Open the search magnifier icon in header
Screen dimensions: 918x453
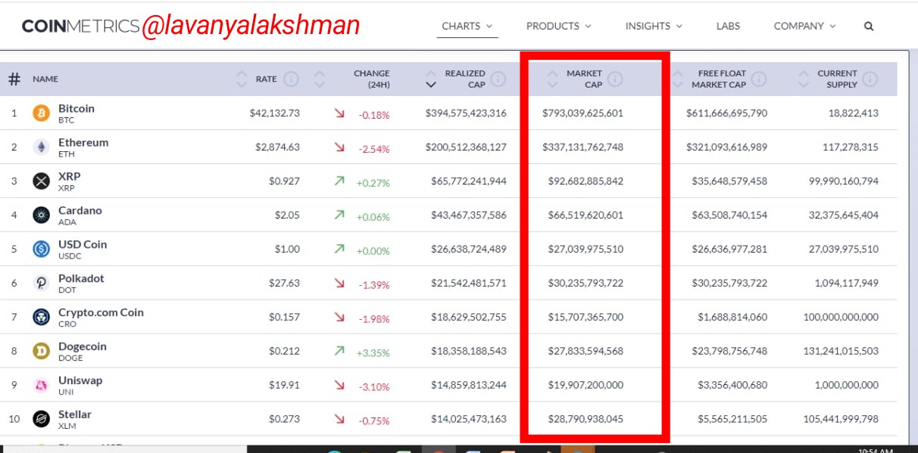[869, 26]
